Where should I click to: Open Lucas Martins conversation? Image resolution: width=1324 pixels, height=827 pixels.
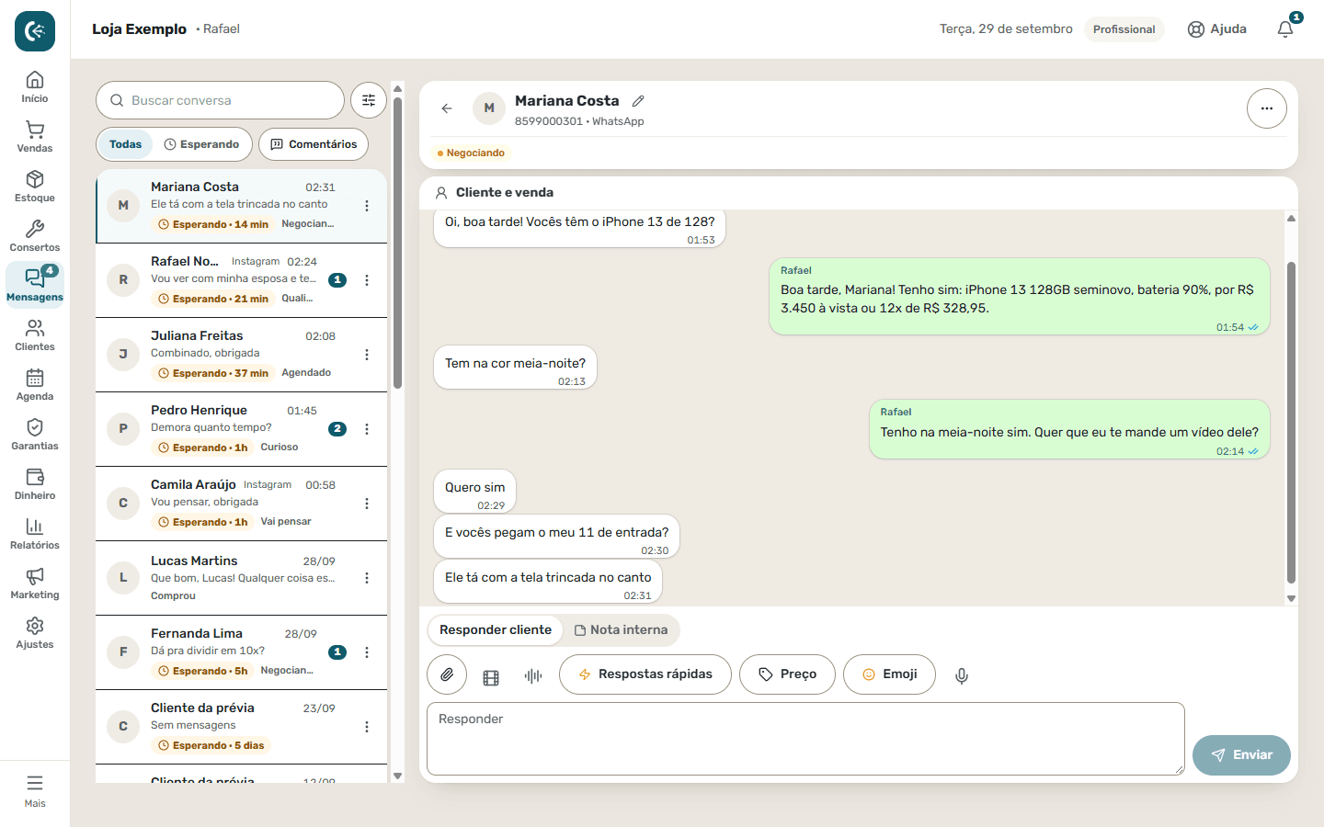pos(241,578)
